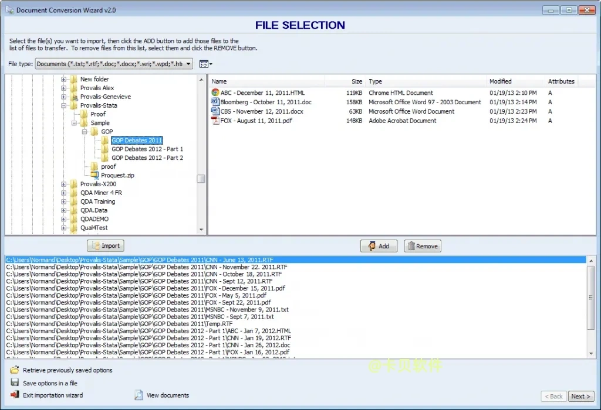Click the folder icon of GOP
This screenshot has width=601, height=410.
point(94,132)
